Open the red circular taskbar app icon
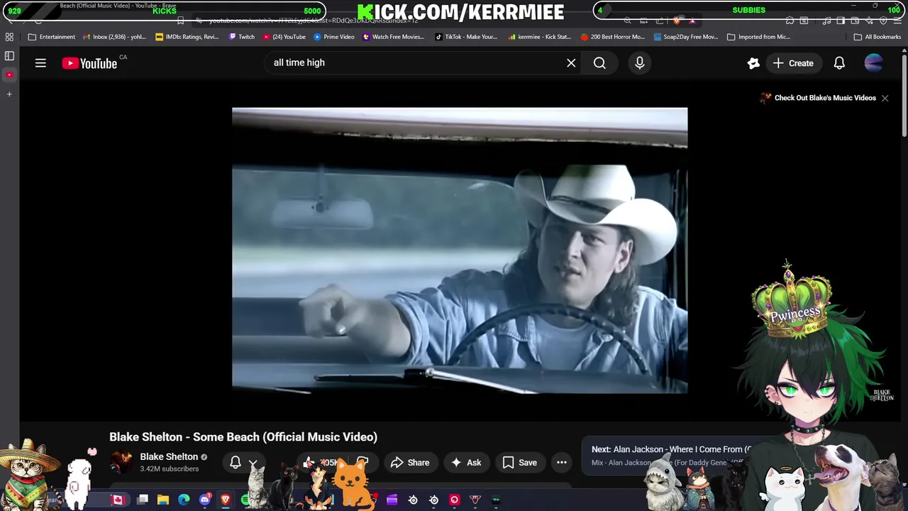The height and width of the screenshot is (511, 908). click(x=455, y=500)
